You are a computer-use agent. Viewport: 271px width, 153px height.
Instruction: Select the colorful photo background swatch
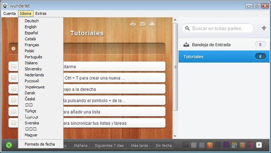pyautogui.click(x=234, y=145)
